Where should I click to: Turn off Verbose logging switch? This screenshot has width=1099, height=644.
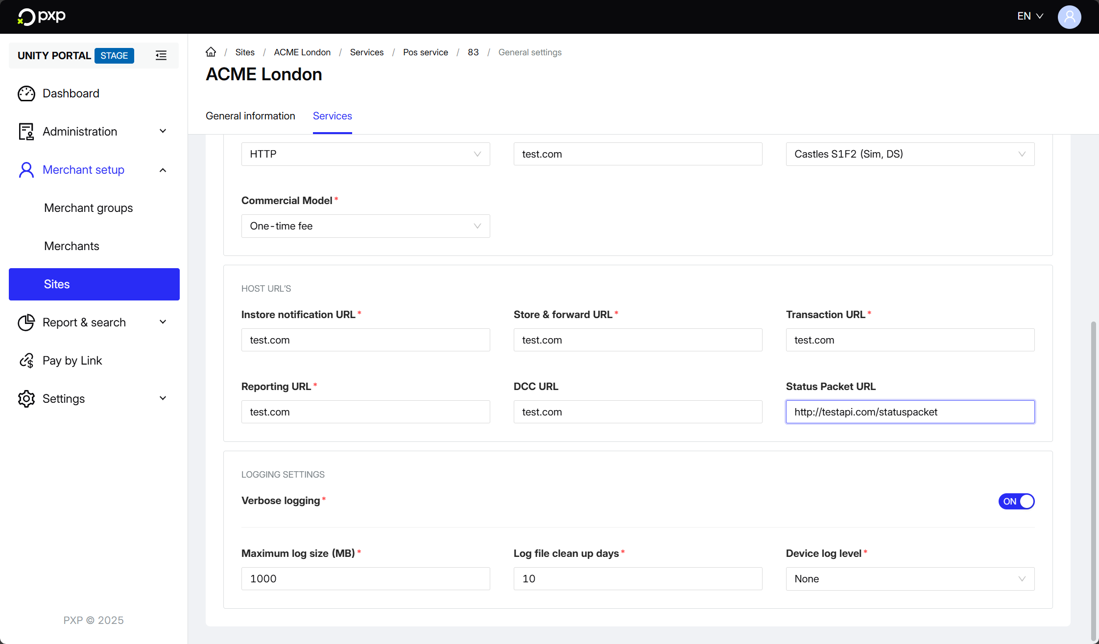tap(1016, 501)
